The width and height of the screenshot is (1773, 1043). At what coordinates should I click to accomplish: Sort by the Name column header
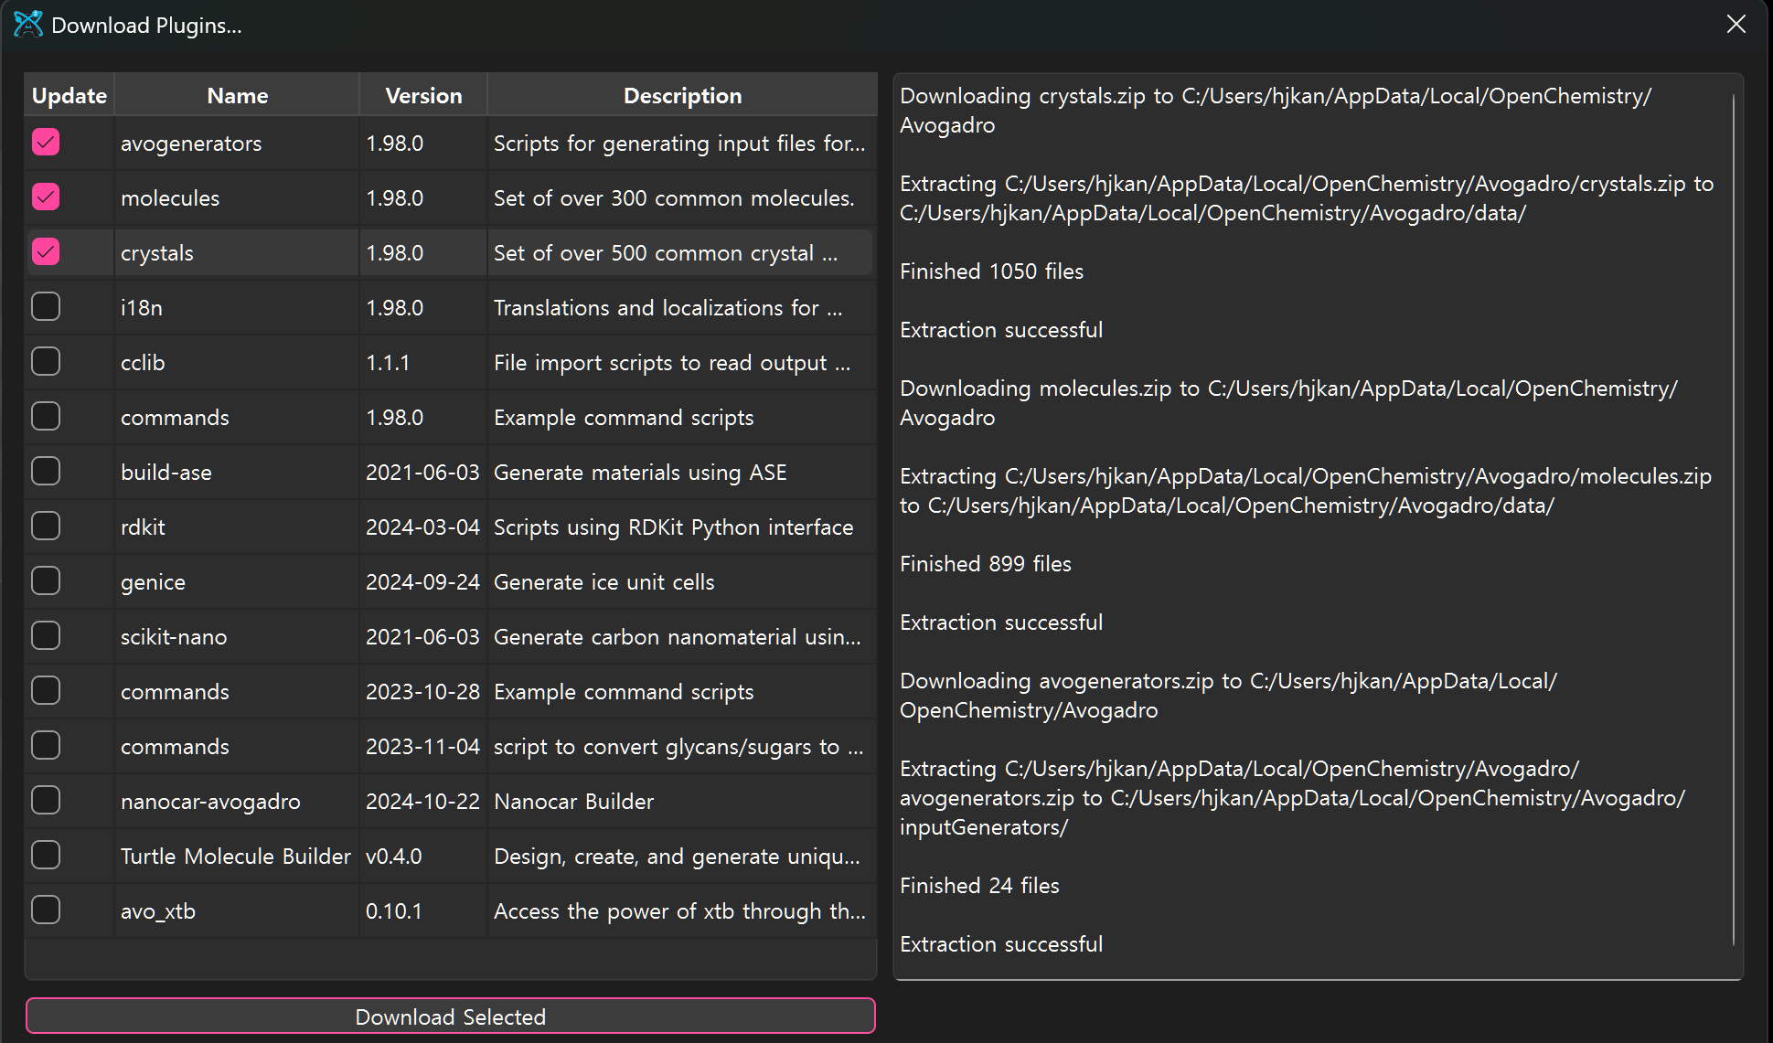coord(237,96)
